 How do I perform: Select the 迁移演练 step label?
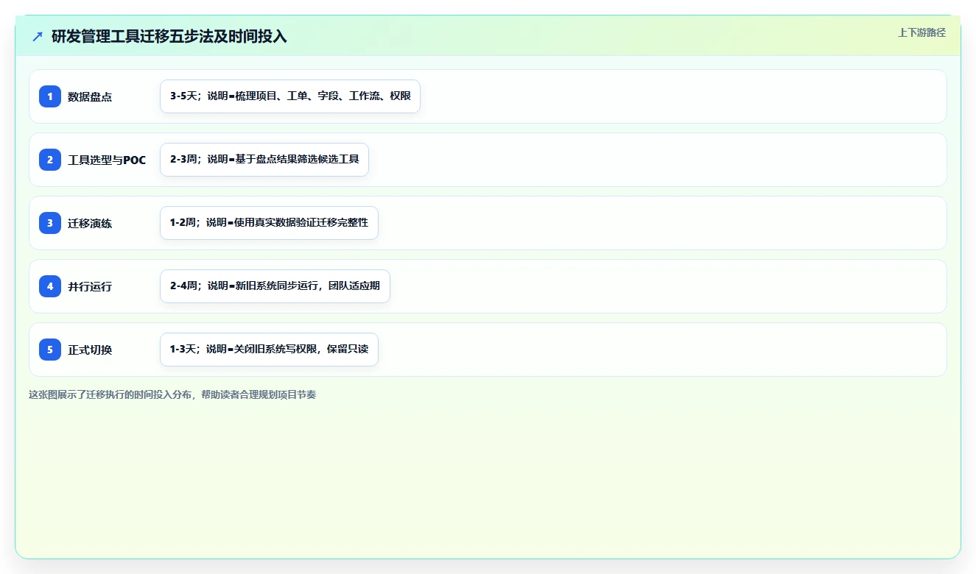pos(90,223)
